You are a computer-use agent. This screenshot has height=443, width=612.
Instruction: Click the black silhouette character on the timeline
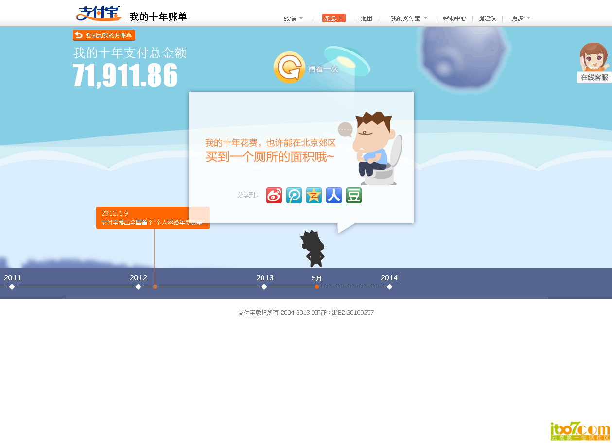[x=313, y=249]
